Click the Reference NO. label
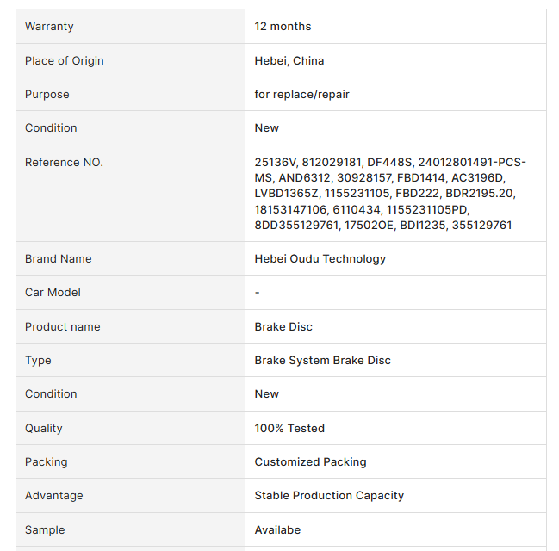The height and width of the screenshot is (551, 559). [64, 162]
